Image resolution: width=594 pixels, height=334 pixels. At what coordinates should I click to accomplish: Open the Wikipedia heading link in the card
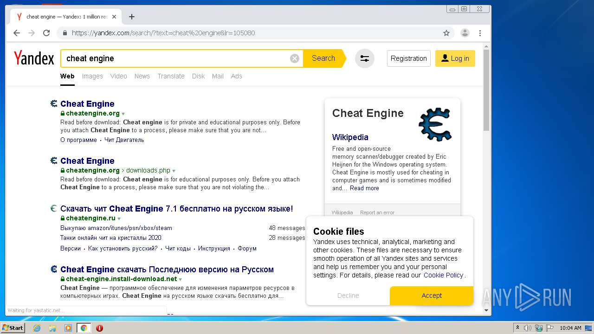(350, 137)
